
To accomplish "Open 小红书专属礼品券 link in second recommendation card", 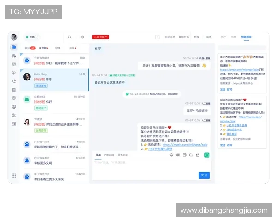I will click(x=237, y=125).
